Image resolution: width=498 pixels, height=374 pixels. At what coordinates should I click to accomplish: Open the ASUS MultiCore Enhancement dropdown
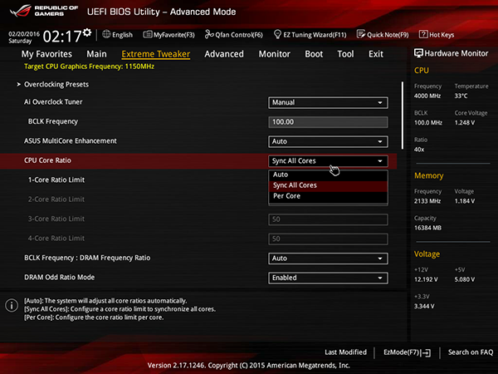(x=328, y=141)
